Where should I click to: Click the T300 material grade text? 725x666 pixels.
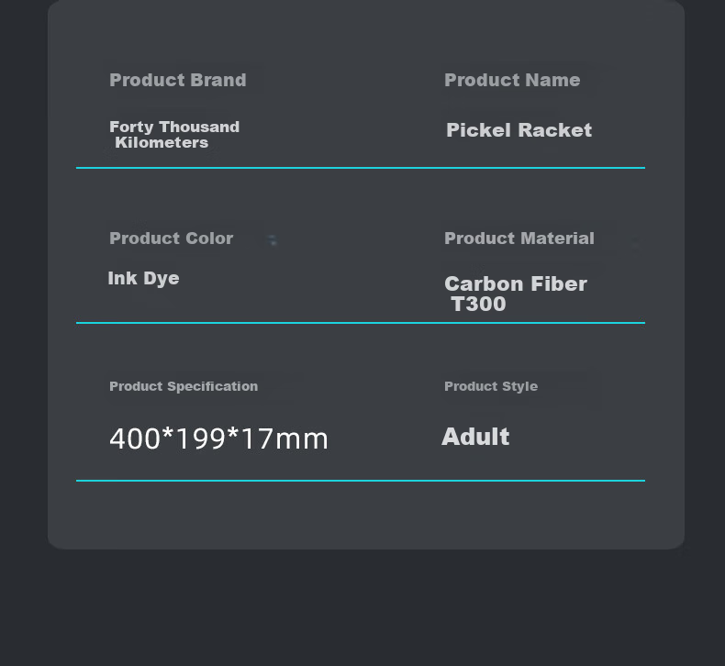pyautogui.click(x=478, y=305)
